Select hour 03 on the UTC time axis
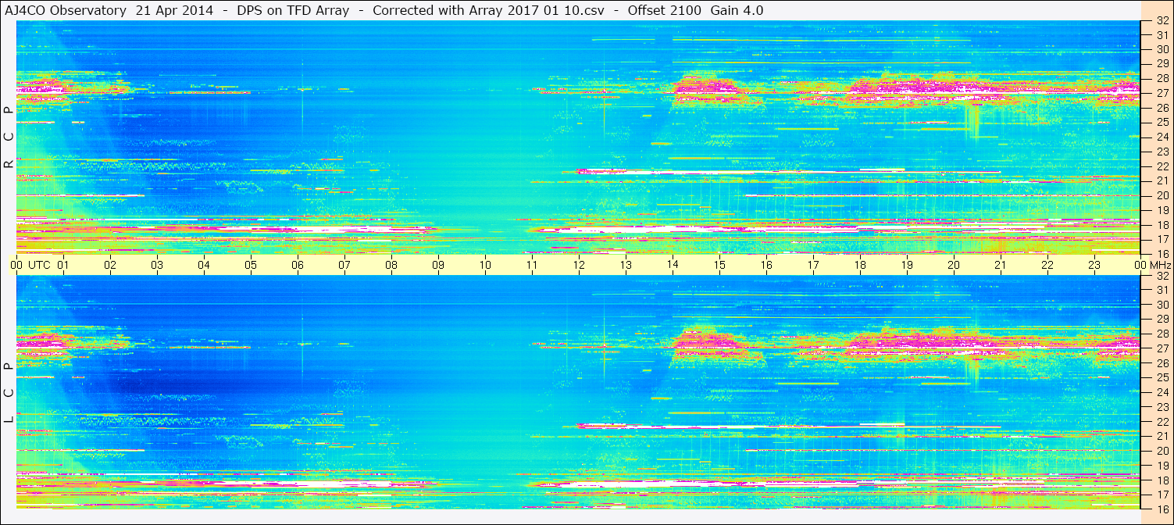The image size is (1174, 525). (157, 265)
